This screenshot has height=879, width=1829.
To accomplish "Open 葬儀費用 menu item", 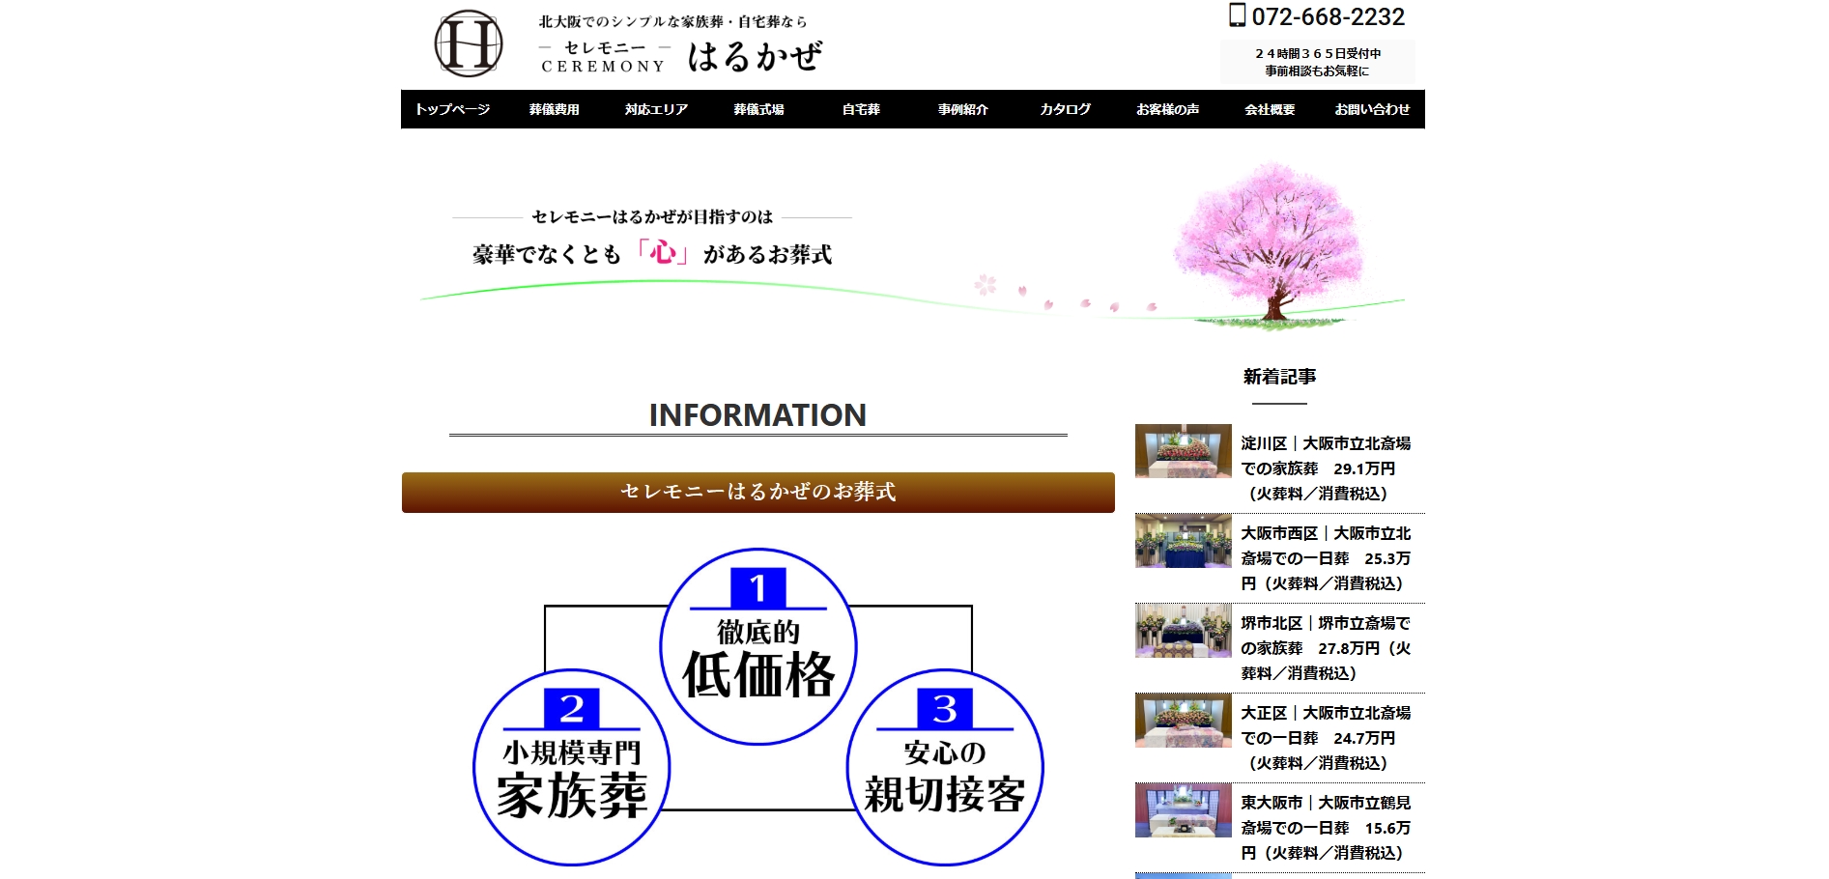I will (x=554, y=109).
